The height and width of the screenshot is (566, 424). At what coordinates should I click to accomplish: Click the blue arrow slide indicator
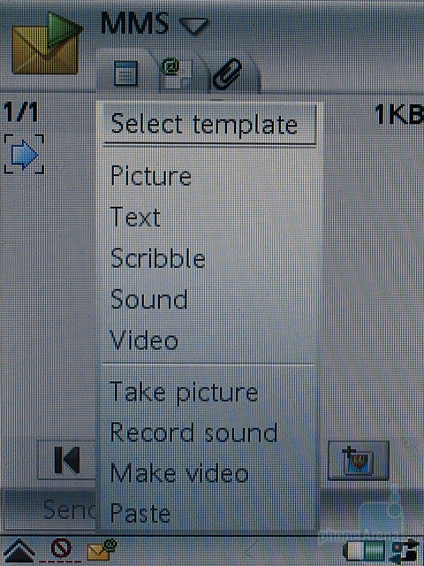coord(25,154)
